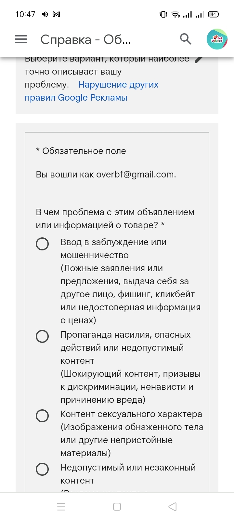Tap the status bar clock showing 10:47
234x521 pixels.
(x=25, y=14)
